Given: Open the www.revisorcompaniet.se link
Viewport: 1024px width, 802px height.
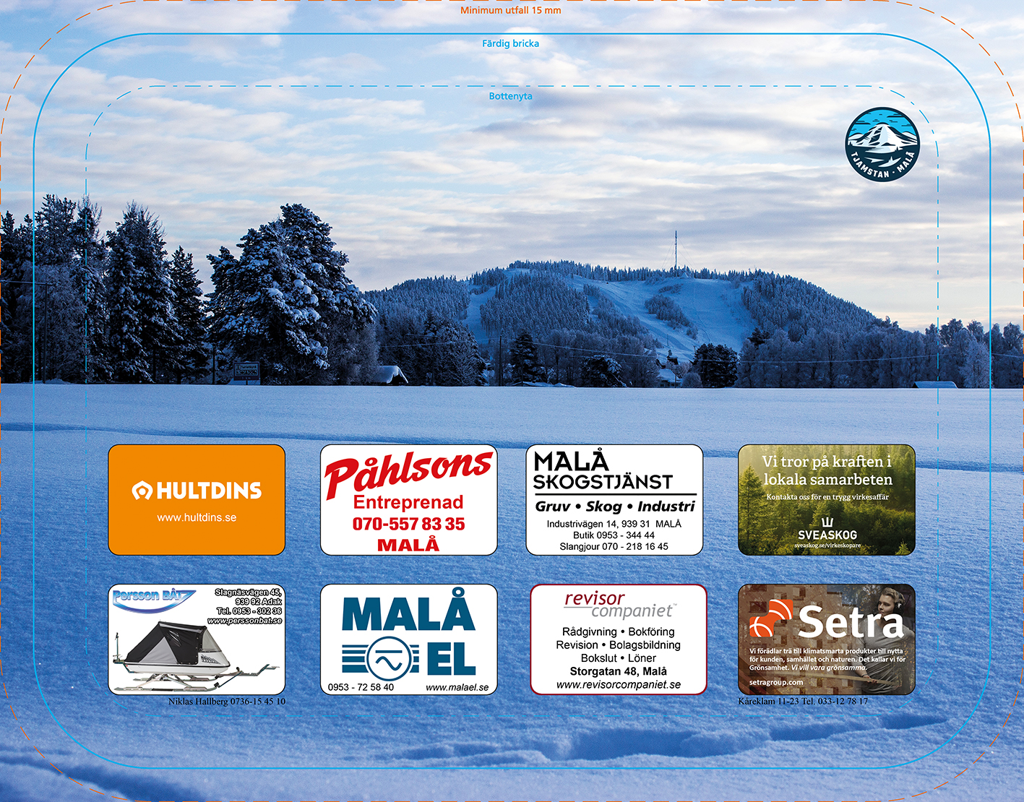Looking at the screenshot, I should click(x=619, y=684).
